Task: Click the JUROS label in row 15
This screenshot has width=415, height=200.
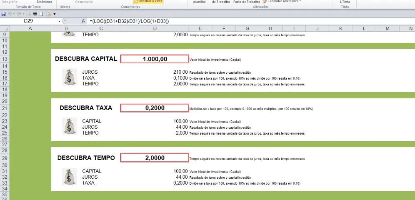Action: point(90,72)
